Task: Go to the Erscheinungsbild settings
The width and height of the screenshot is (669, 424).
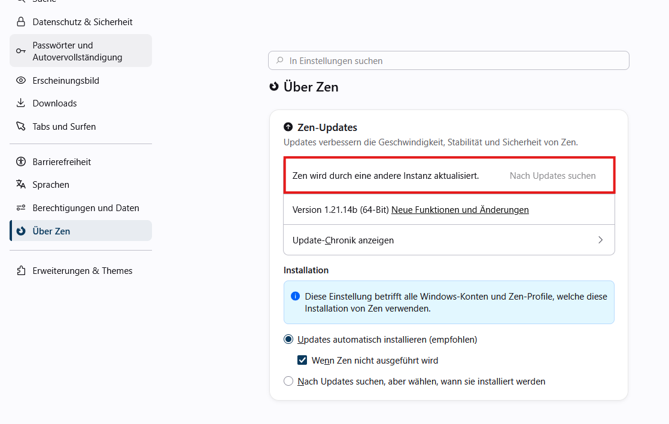Action: click(x=81, y=80)
